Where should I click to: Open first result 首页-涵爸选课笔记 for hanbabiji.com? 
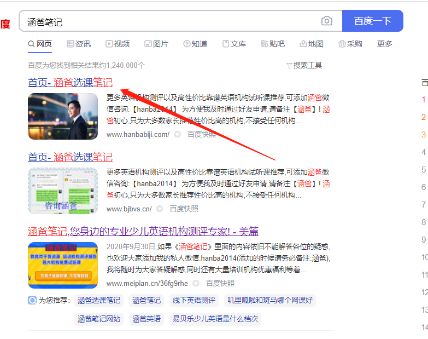pos(70,83)
